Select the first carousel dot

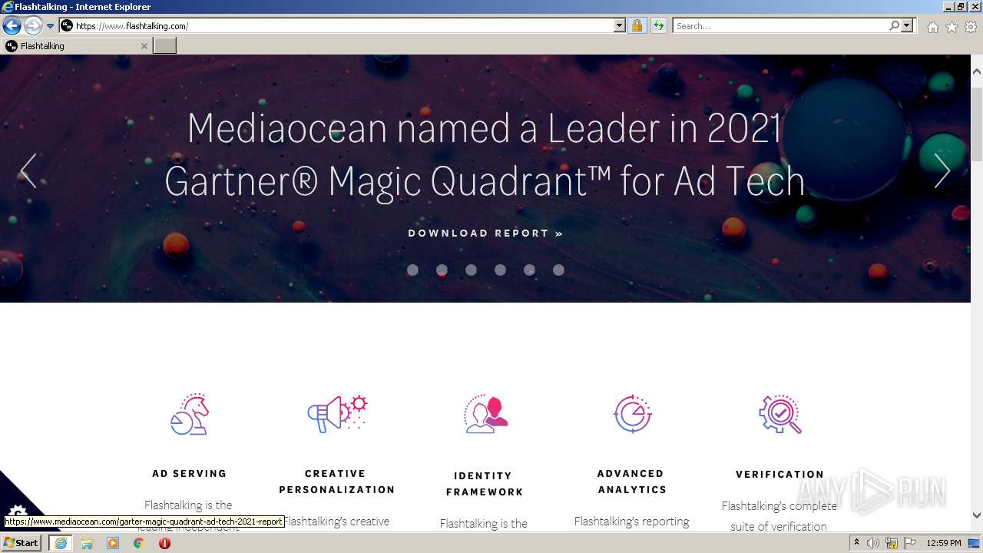pyautogui.click(x=412, y=270)
